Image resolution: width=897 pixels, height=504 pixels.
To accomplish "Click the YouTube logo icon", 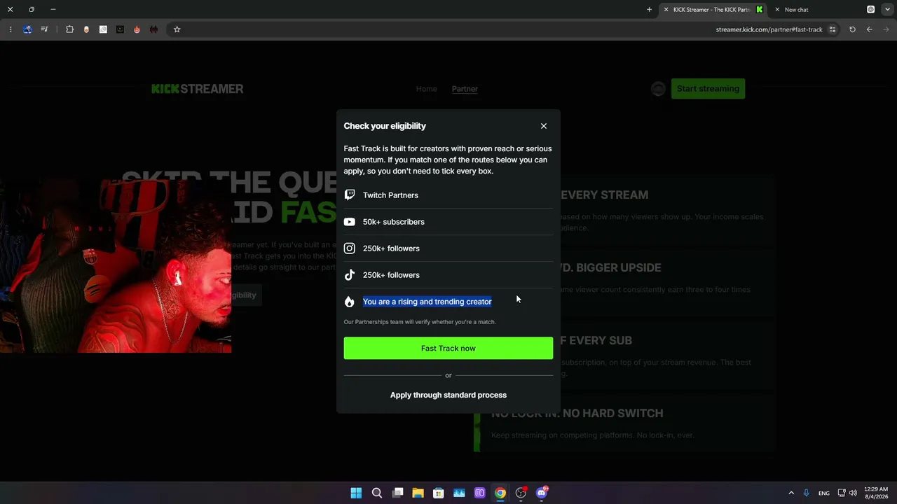I will [350, 222].
